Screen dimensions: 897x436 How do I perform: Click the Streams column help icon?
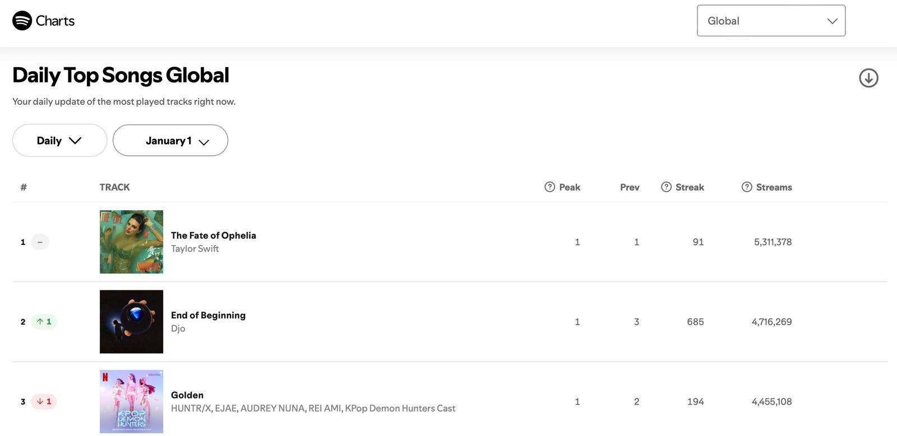(747, 187)
